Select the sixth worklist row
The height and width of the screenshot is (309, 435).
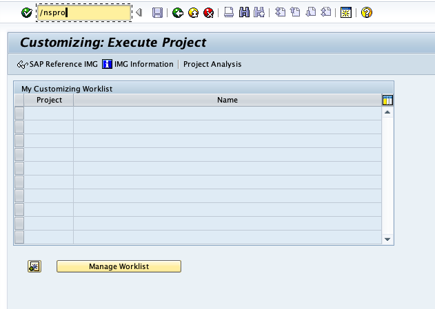tap(19, 182)
